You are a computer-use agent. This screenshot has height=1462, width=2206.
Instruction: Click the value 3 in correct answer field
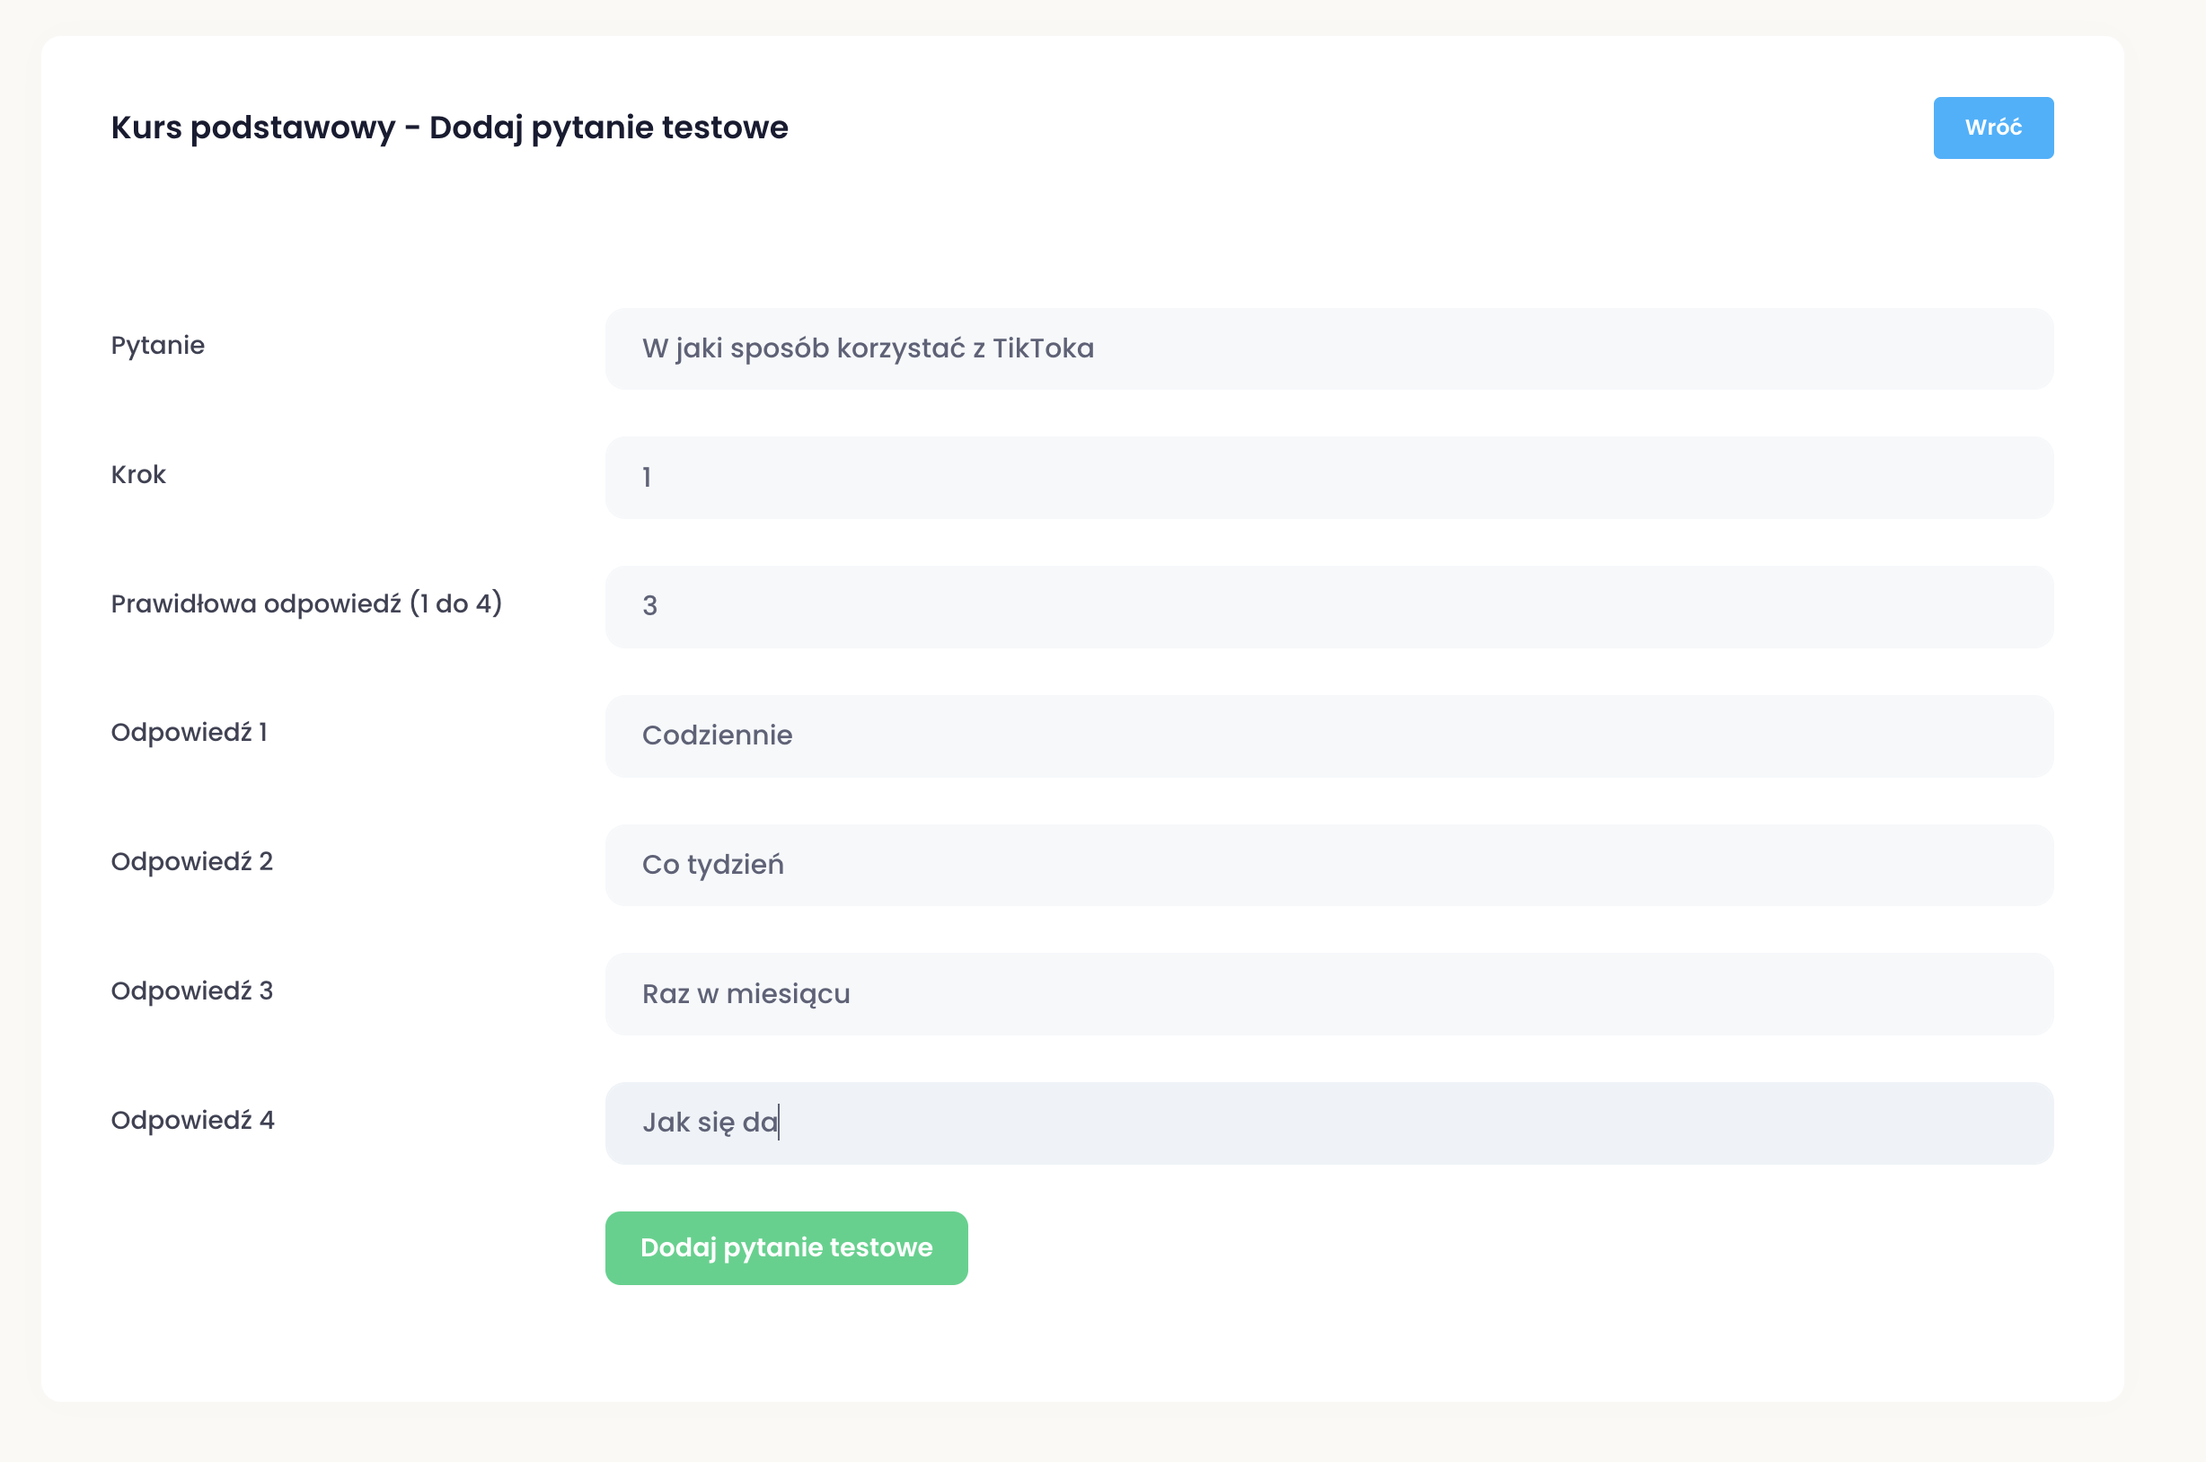pos(650,607)
